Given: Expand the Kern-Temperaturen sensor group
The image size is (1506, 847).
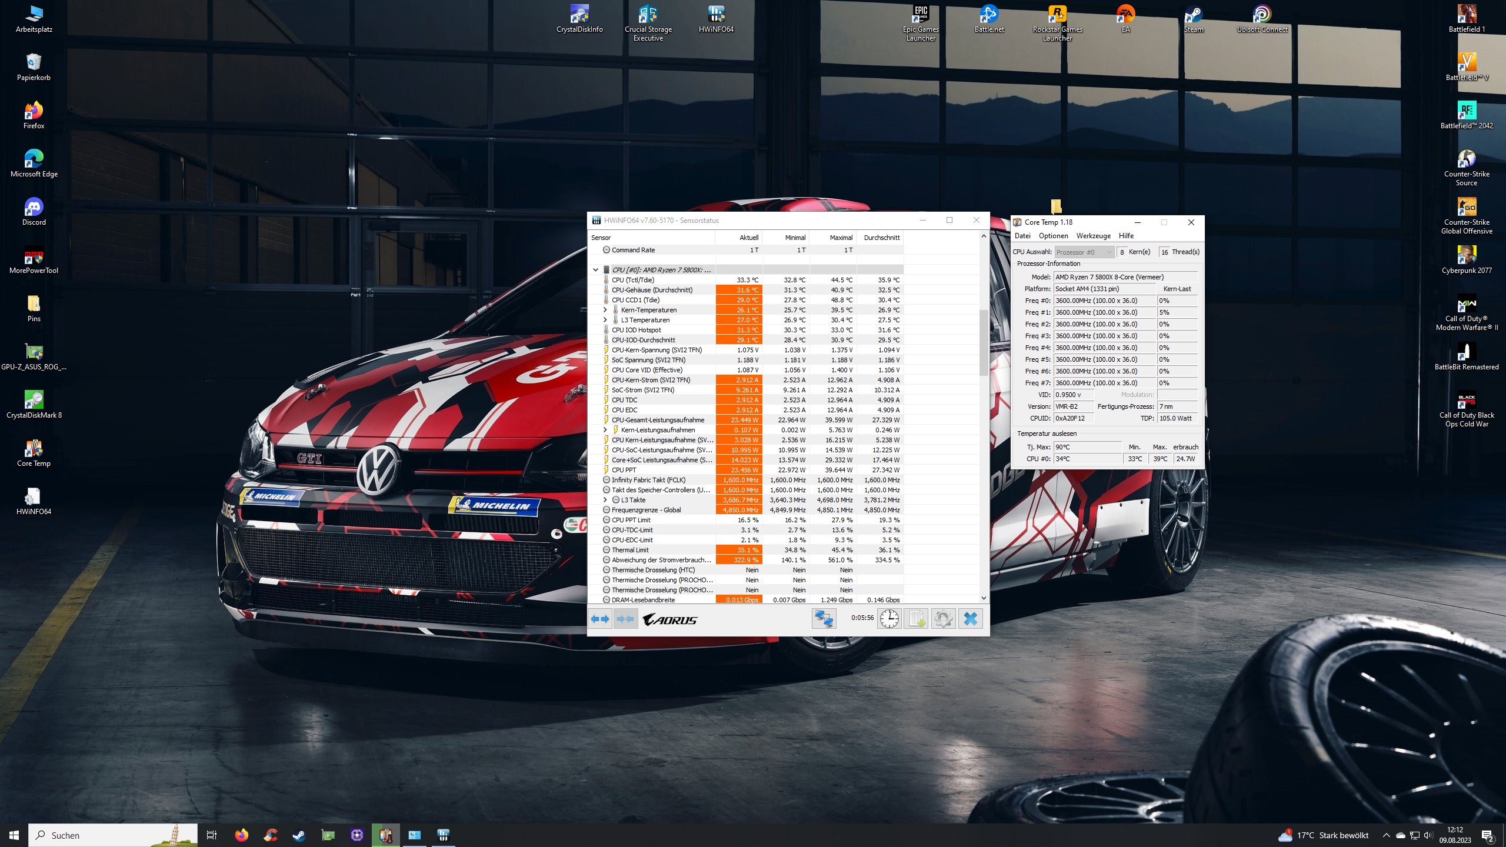Looking at the screenshot, I should point(605,310).
